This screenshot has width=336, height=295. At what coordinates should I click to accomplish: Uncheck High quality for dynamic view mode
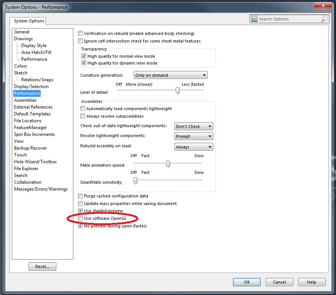(x=84, y=63)
